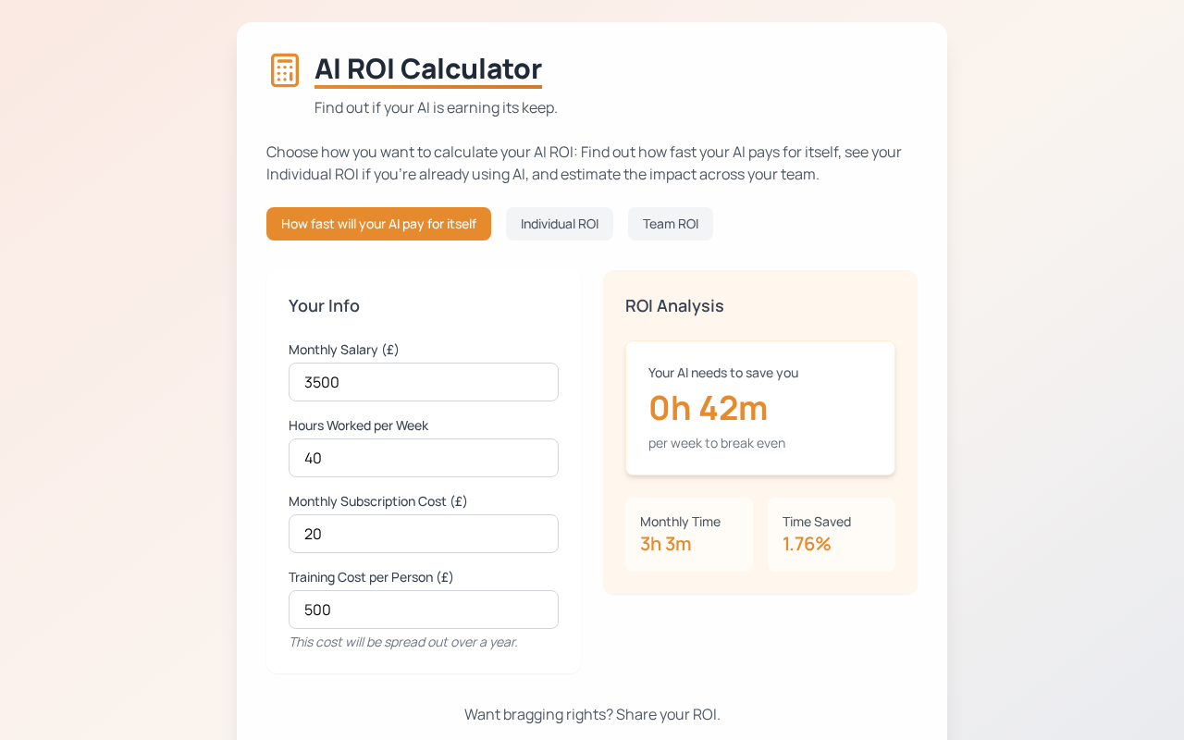Click the Monthly Salary (£) label

(x=344, y=350)
